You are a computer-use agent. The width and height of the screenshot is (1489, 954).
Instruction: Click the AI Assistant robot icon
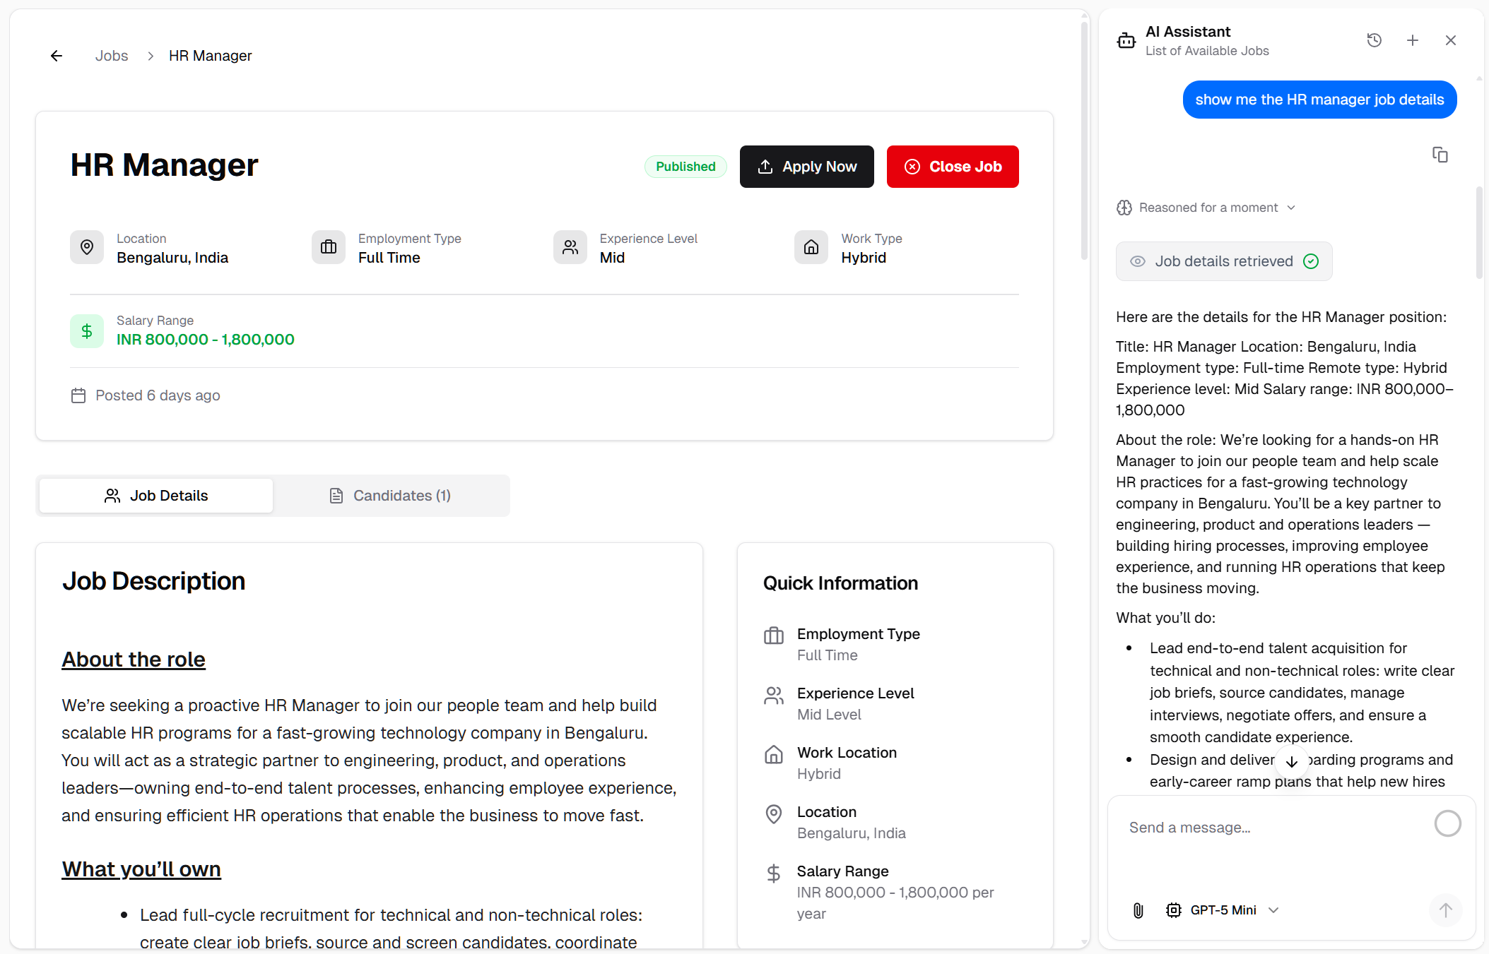(x=1126, y=40)
